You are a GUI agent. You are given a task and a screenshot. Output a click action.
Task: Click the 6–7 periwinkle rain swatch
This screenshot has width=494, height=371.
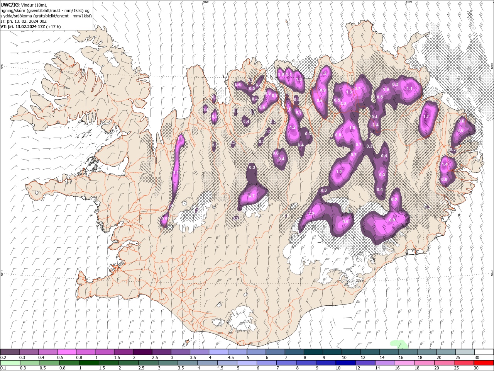point(266,363)
